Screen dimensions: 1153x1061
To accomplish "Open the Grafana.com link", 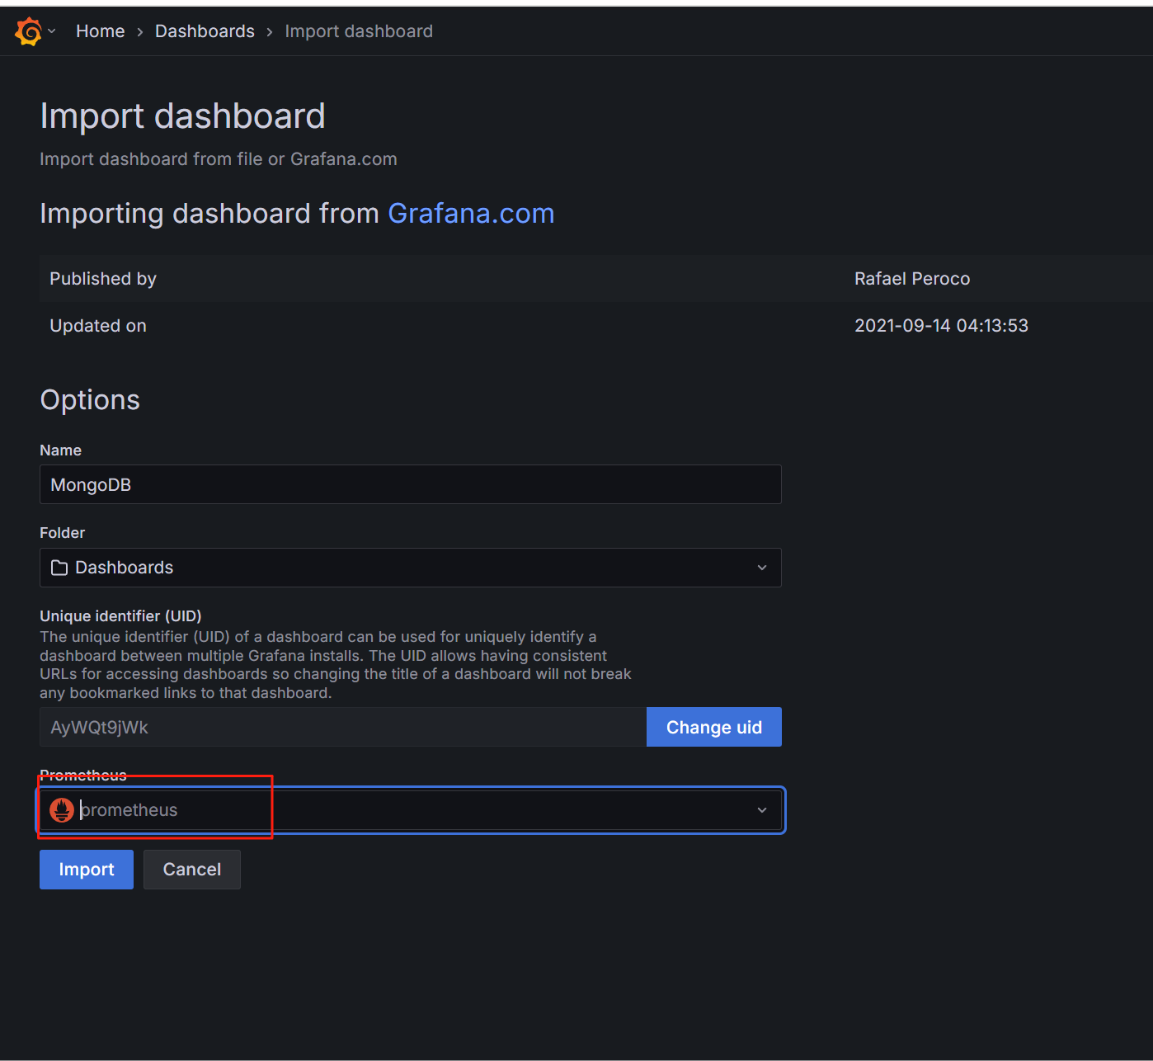I will tap(471, 214).
